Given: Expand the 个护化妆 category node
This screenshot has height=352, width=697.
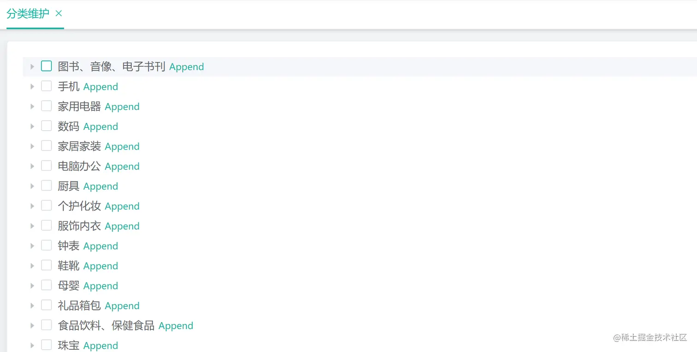Looking at the screenshot, I should click(x=32, y=206).
